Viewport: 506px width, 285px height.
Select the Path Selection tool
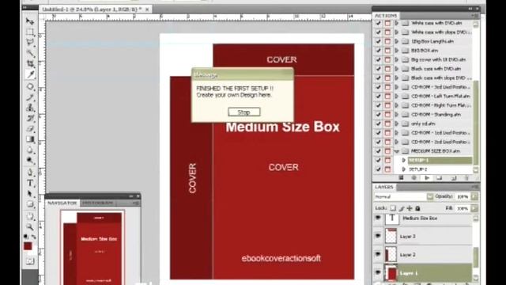coord(30,193)
